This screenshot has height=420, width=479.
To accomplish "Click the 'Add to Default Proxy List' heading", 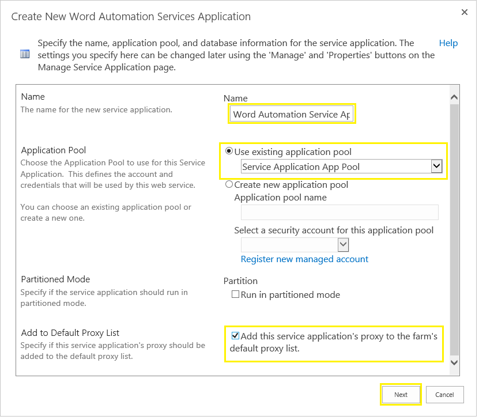I will tap(70, 332).
